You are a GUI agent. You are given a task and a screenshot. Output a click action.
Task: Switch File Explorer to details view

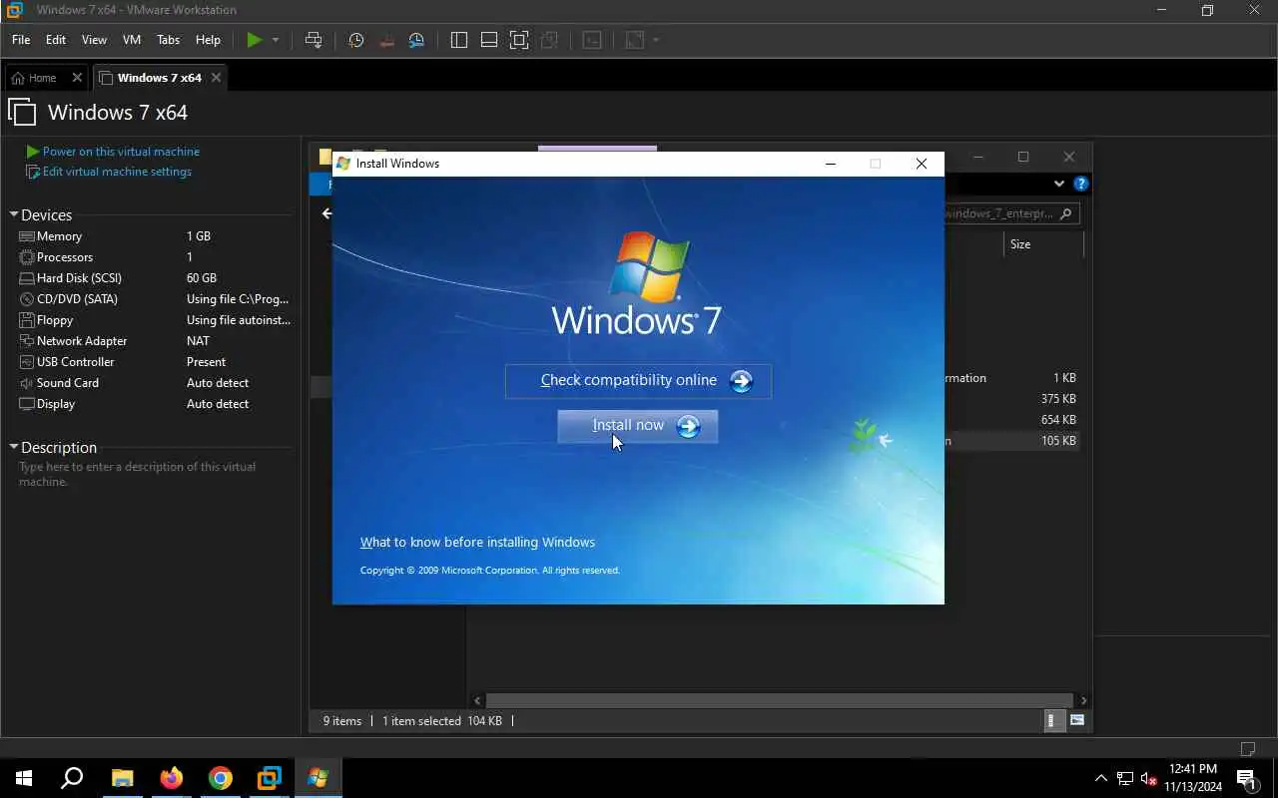click(1052, 720)
